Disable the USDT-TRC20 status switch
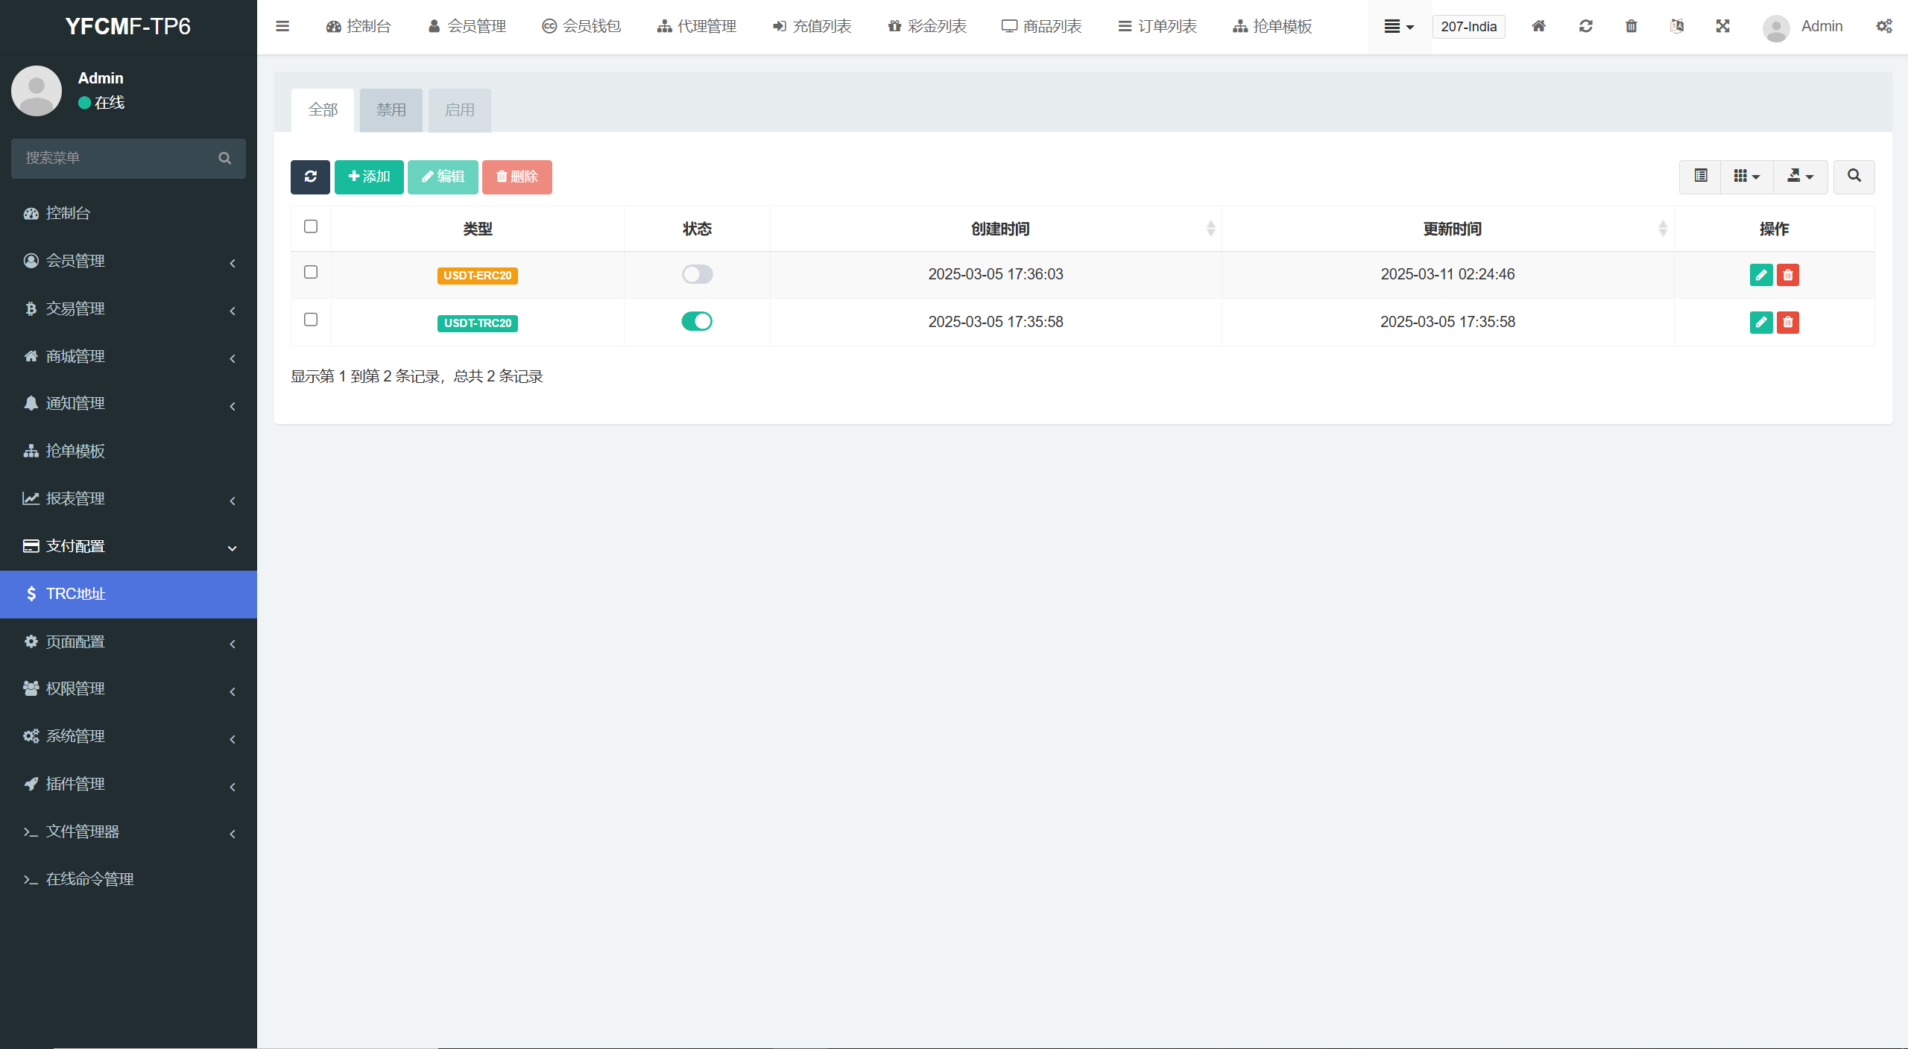The height and width of the screenshot is (1049, 1908). (x=697, y=321)
